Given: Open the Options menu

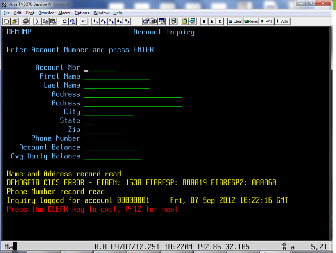Looking at the screenshot, I should pyautogui.click(x=82, y=13).
